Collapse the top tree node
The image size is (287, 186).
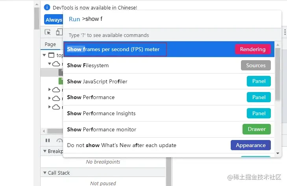point(44,55)
